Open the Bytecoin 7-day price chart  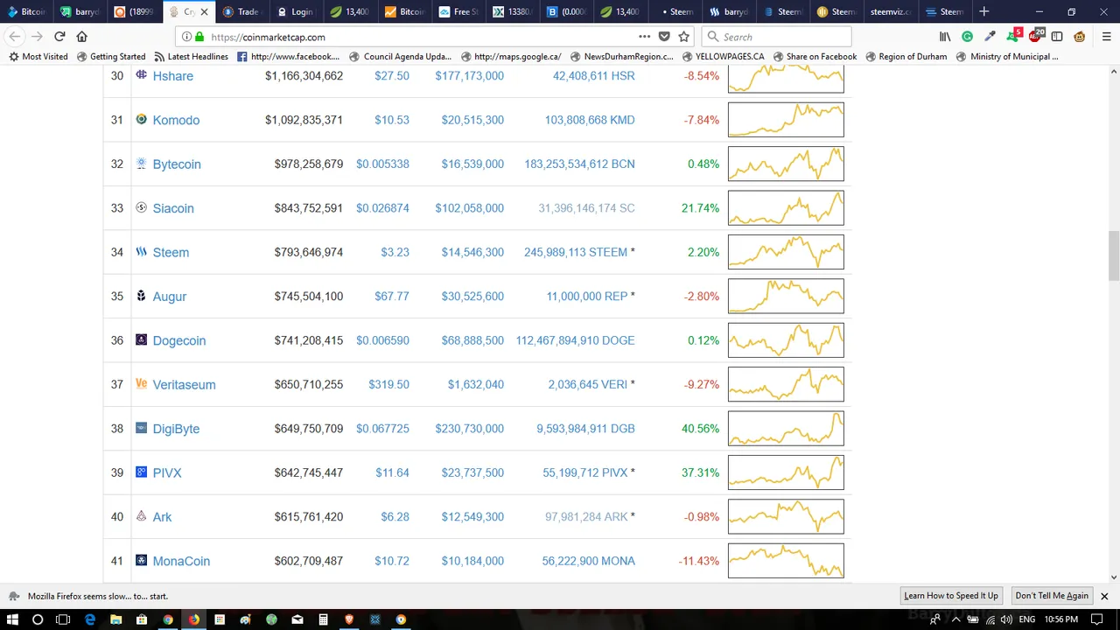pyautogui.click(x=786, y=164)
